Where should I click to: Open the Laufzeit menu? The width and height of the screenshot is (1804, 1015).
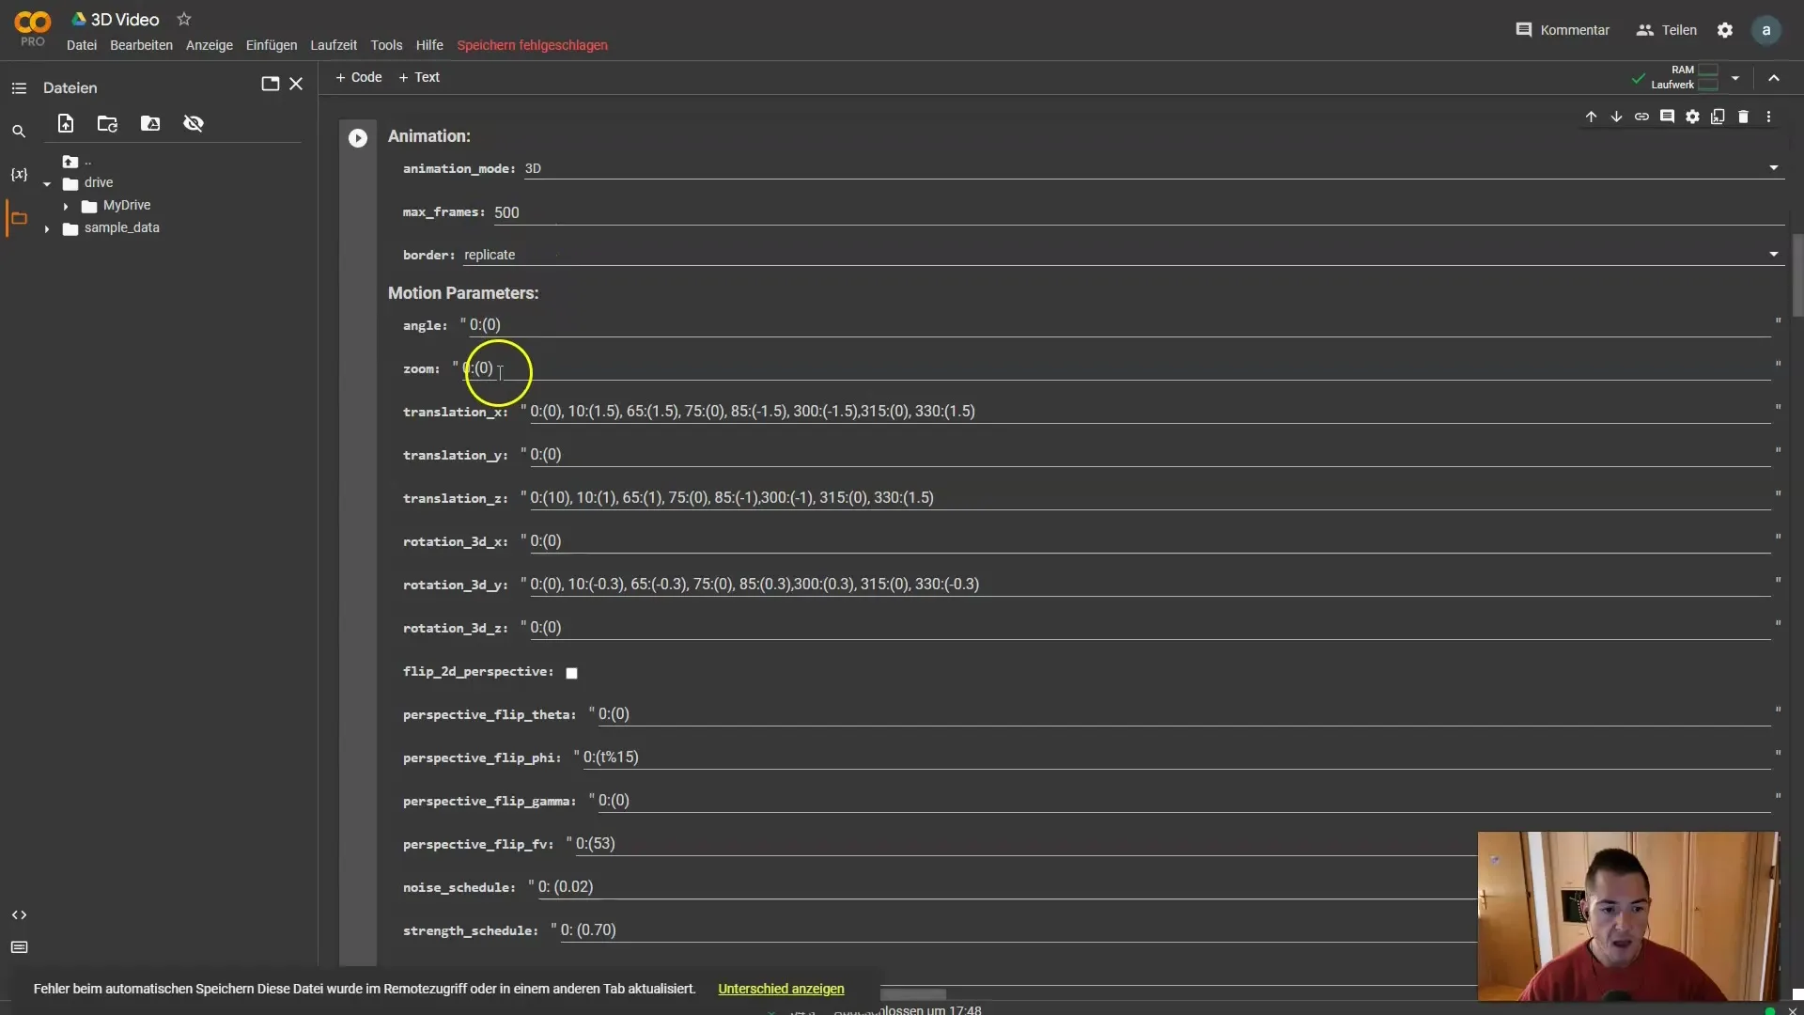334,45
